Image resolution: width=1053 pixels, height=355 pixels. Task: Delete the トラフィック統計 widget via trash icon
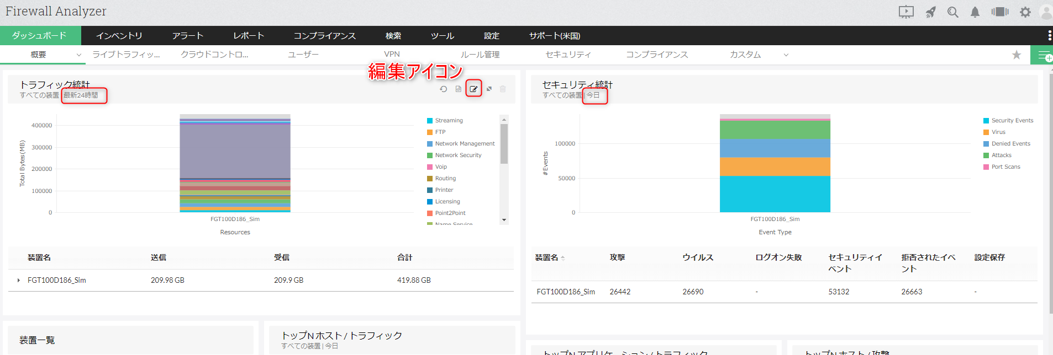coord(503,89)
